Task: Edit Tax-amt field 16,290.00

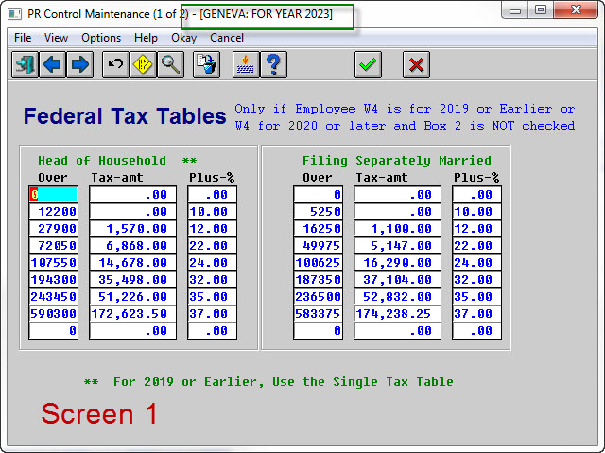Action: 397,262
